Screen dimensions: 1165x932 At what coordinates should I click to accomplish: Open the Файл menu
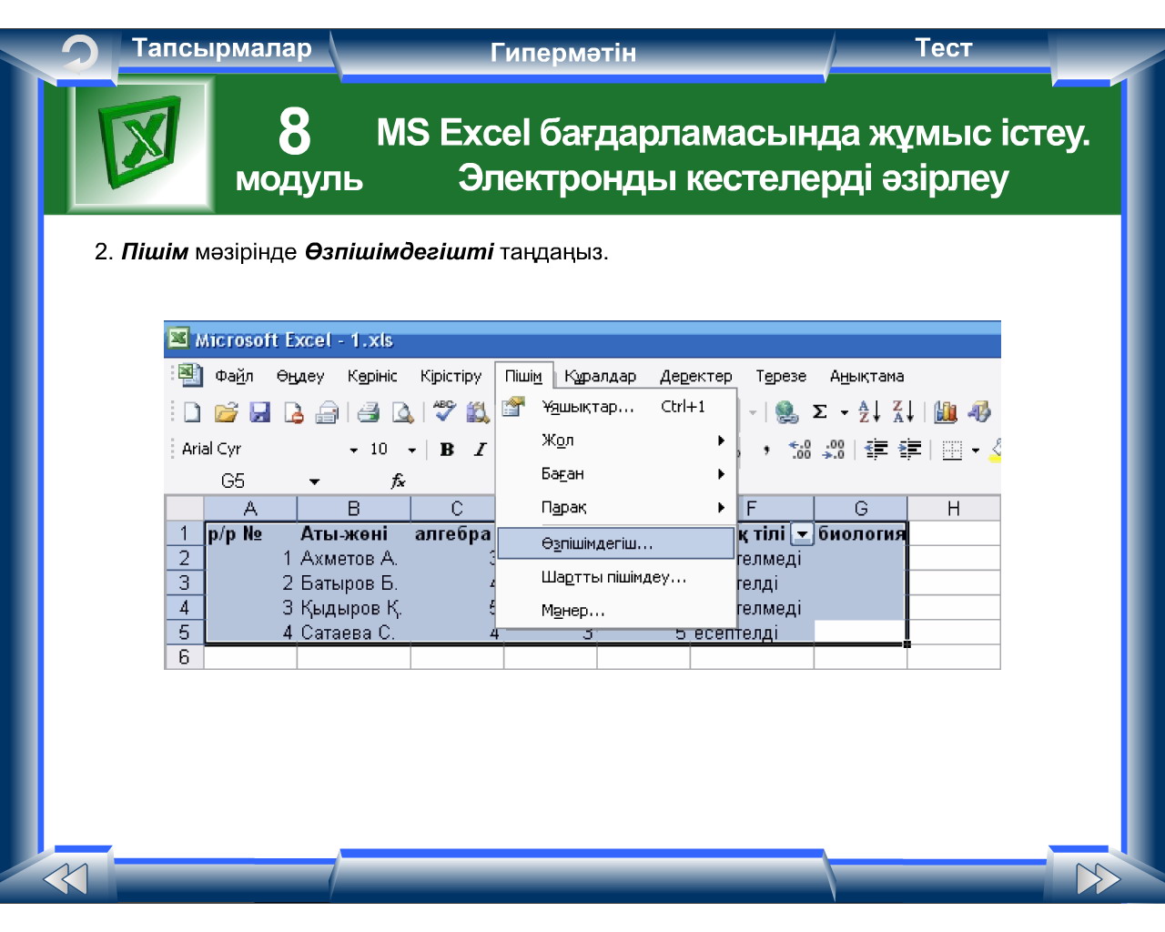pyautogui.click(x=234, y=376)
